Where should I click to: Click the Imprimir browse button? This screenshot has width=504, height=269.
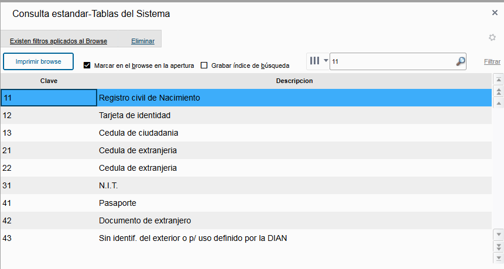(38, 61)
